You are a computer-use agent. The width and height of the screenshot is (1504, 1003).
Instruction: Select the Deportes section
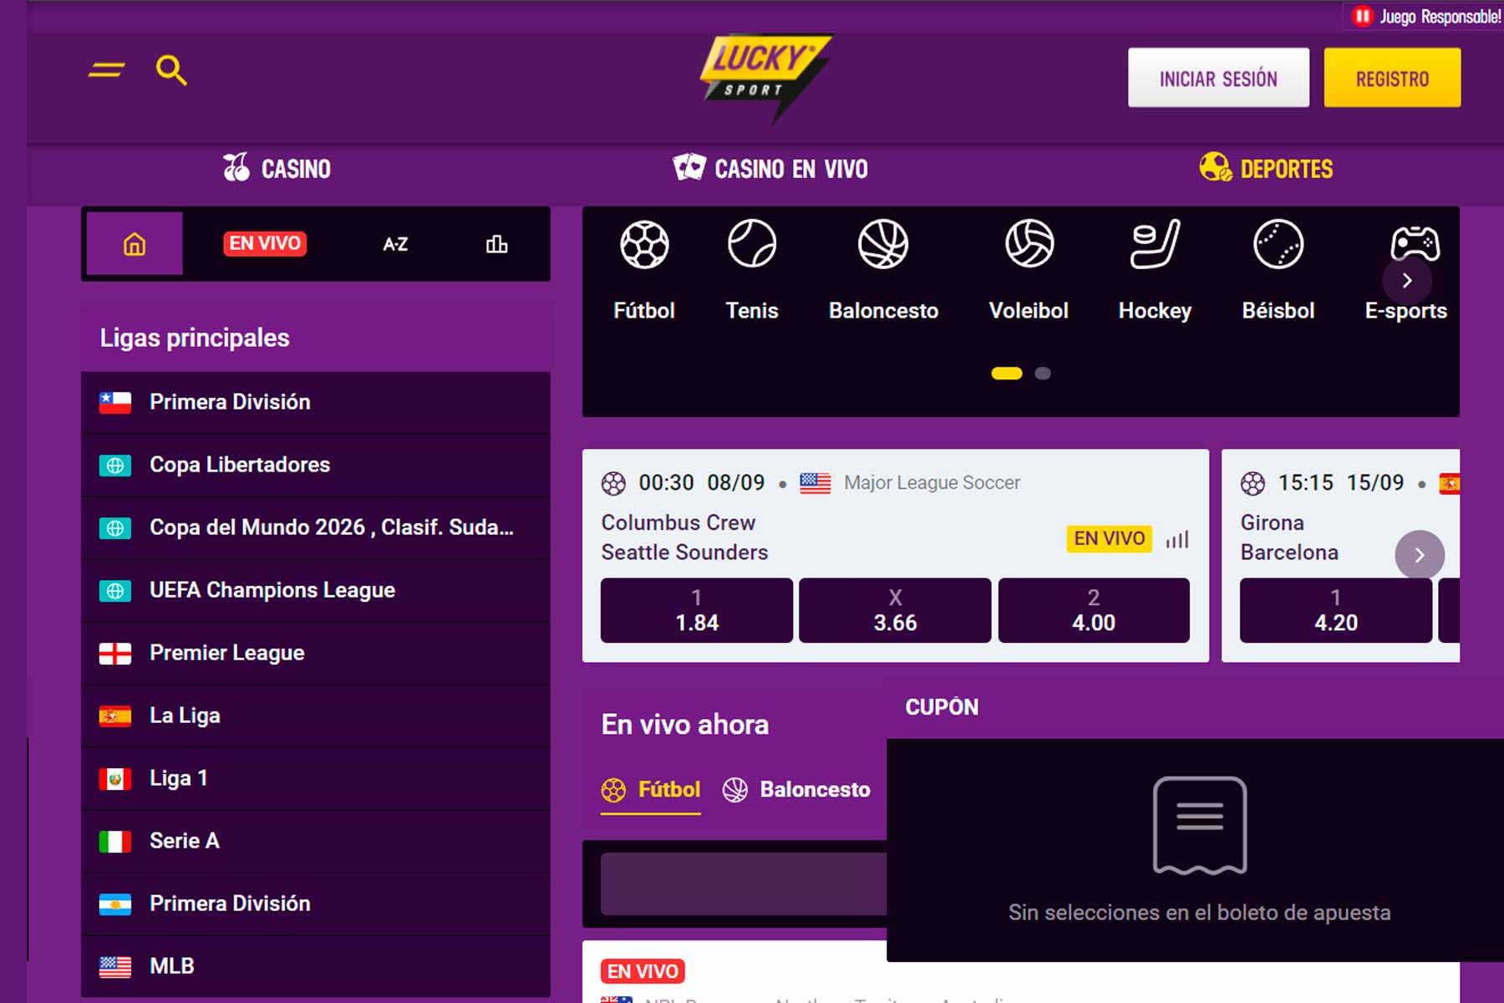[1266, 168]
